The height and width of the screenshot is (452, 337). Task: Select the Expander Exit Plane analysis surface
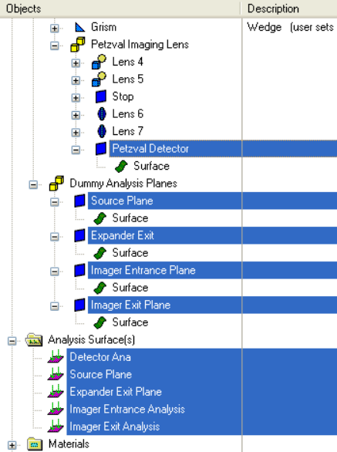pos(116,392)
